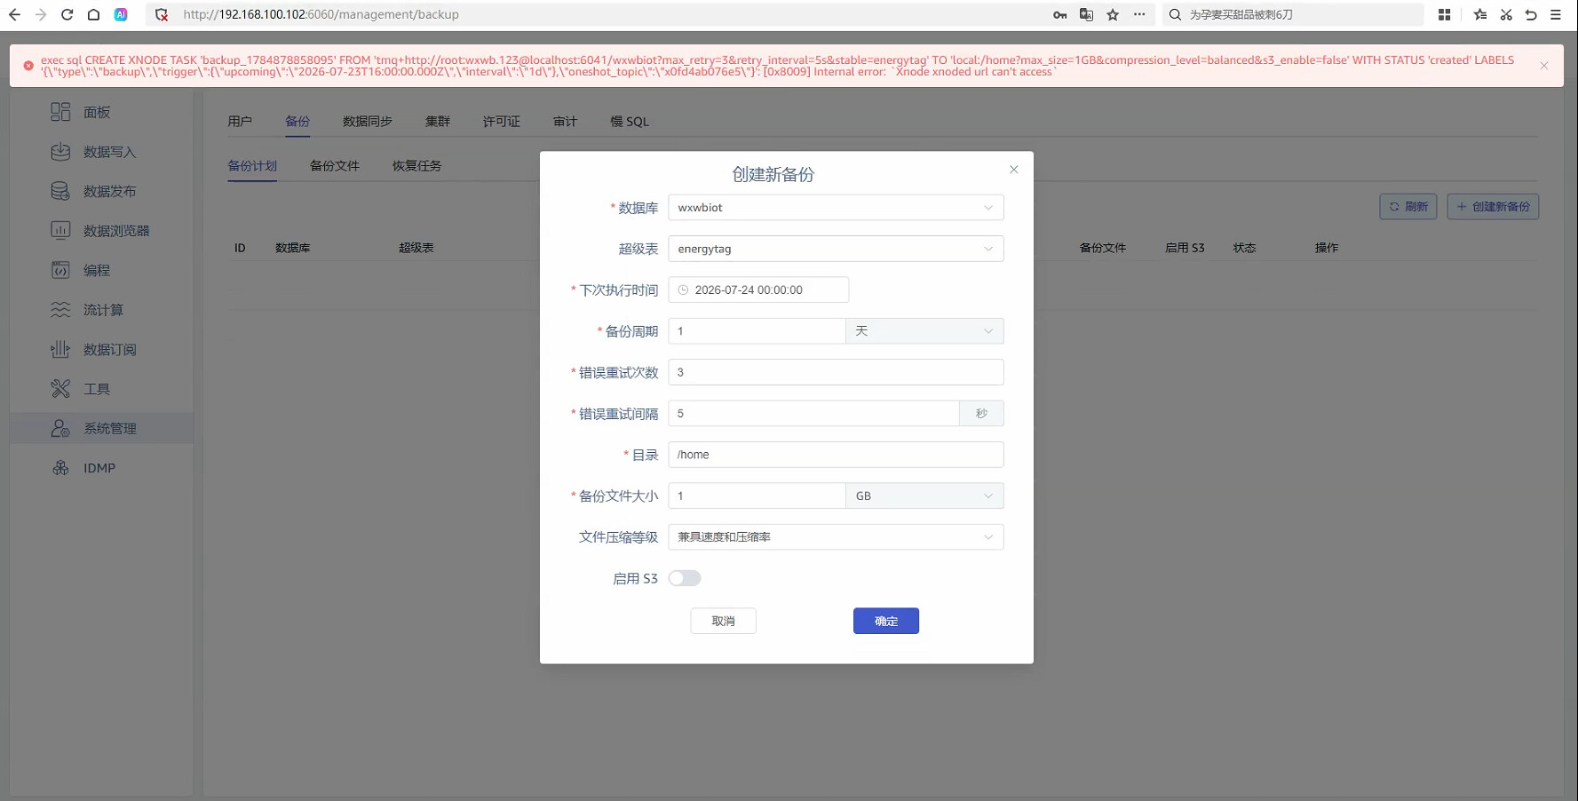
Task: Go to the browser home page
Action: point(94,14)
